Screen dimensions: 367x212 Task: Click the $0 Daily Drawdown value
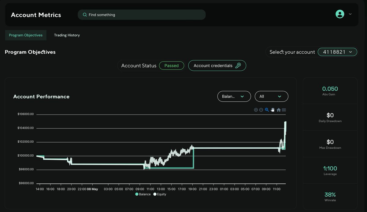[x=330, y=115]
